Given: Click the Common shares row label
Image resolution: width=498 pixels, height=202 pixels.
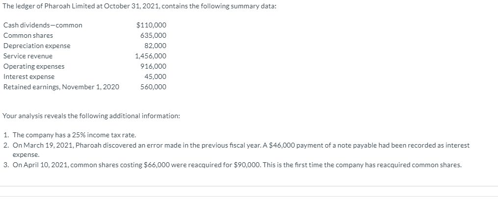Looking at the screenshot, I should click(x=28, y=35).
